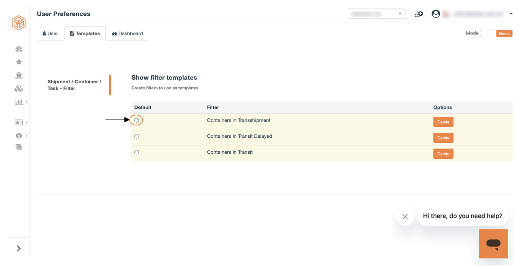Viewport: 523px width, 269px height.
Task: Expand the user account menu arrow
Action: (511, 14)
